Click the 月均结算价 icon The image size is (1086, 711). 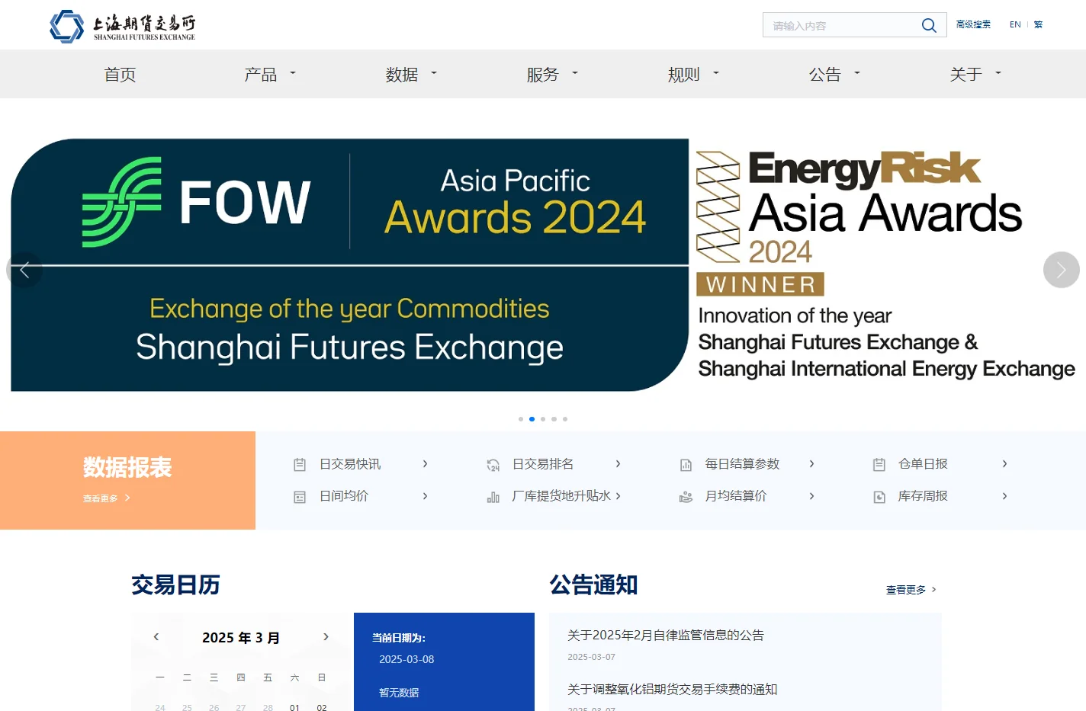pyautogui.click(x=686, y=497)
